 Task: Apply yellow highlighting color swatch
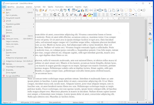[90, 15]
